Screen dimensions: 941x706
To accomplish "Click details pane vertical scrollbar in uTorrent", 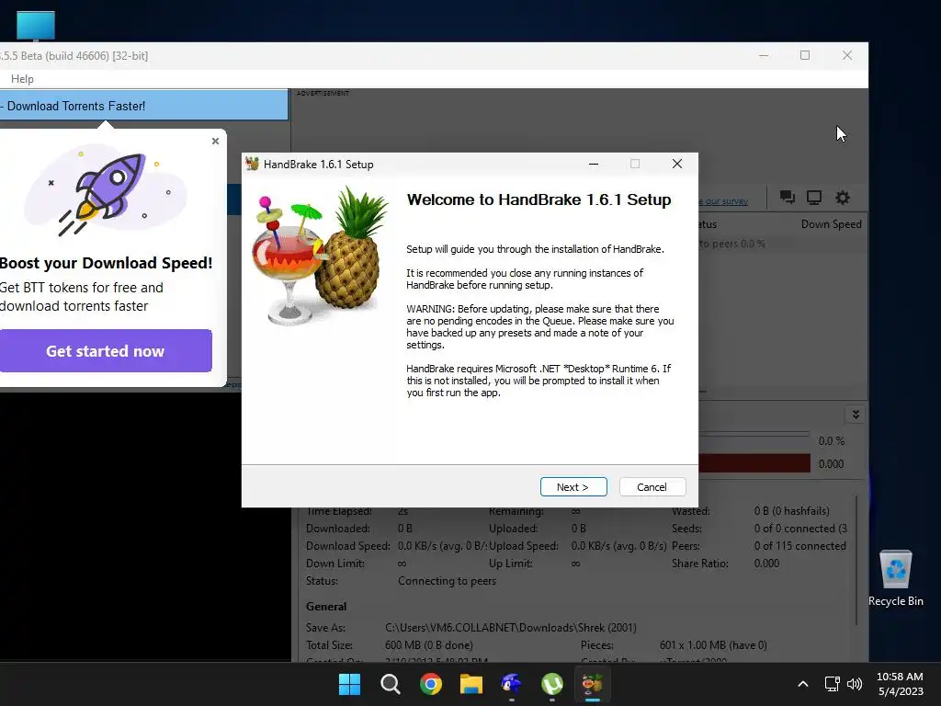I will coord(856,558).
